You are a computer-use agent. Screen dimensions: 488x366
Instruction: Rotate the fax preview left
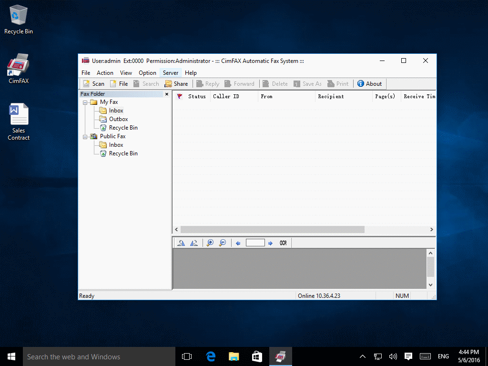181,243
